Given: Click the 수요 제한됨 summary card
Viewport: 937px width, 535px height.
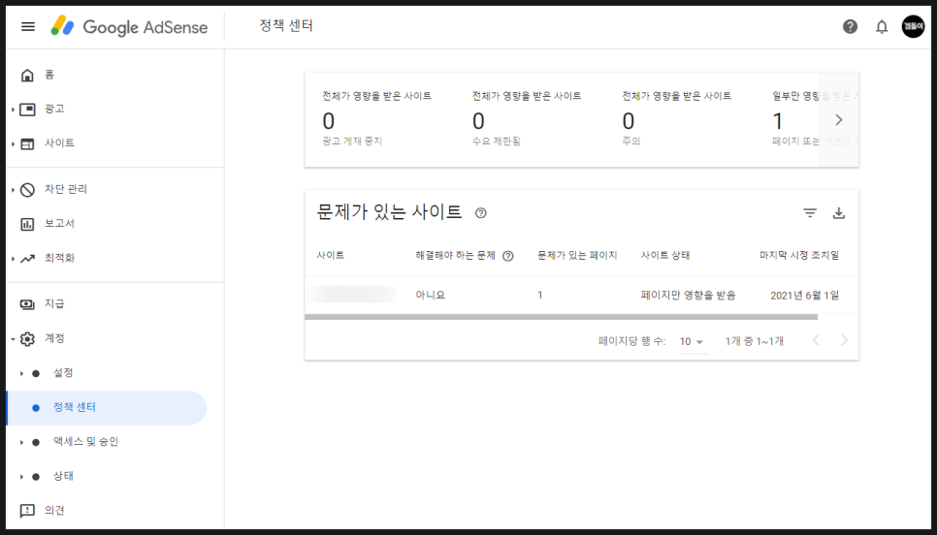Looking at the screenshot, I should pos(527,119).
